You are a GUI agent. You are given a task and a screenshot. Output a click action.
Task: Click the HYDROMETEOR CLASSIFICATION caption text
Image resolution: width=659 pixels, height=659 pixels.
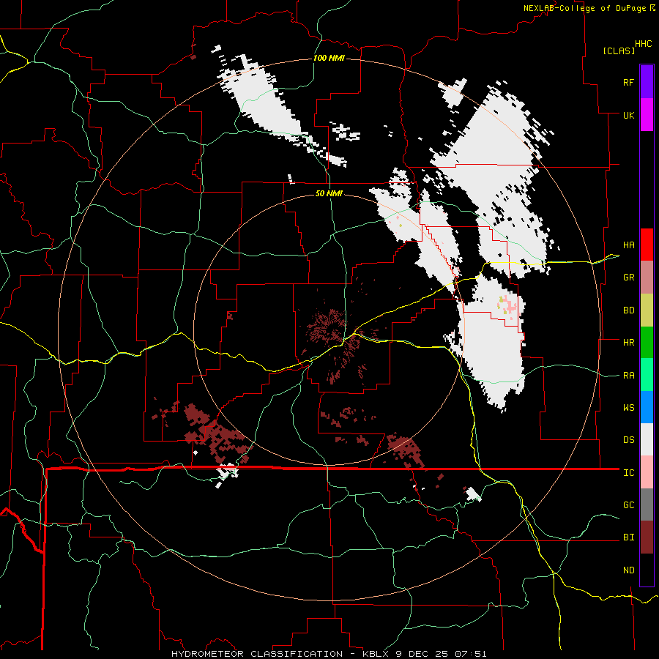tap(257, 654)
